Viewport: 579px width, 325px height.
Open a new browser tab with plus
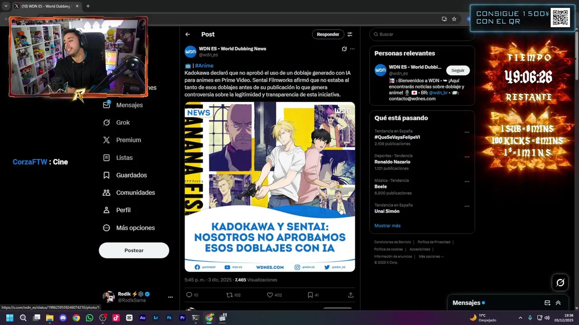88,6
